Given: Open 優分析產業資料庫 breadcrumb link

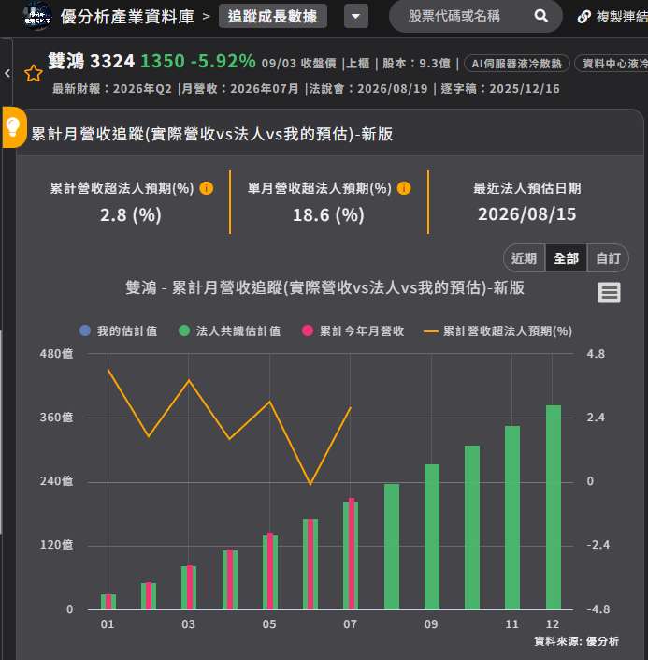Looking at the screenshot, I should (127, 17).
